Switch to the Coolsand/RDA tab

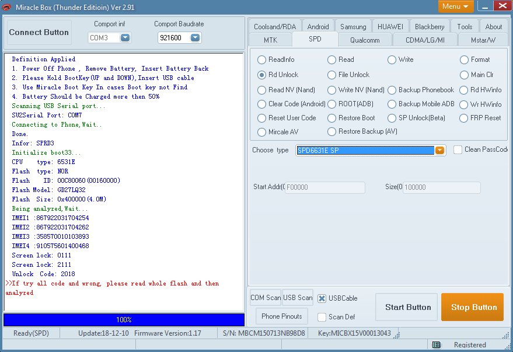point(275,26)
